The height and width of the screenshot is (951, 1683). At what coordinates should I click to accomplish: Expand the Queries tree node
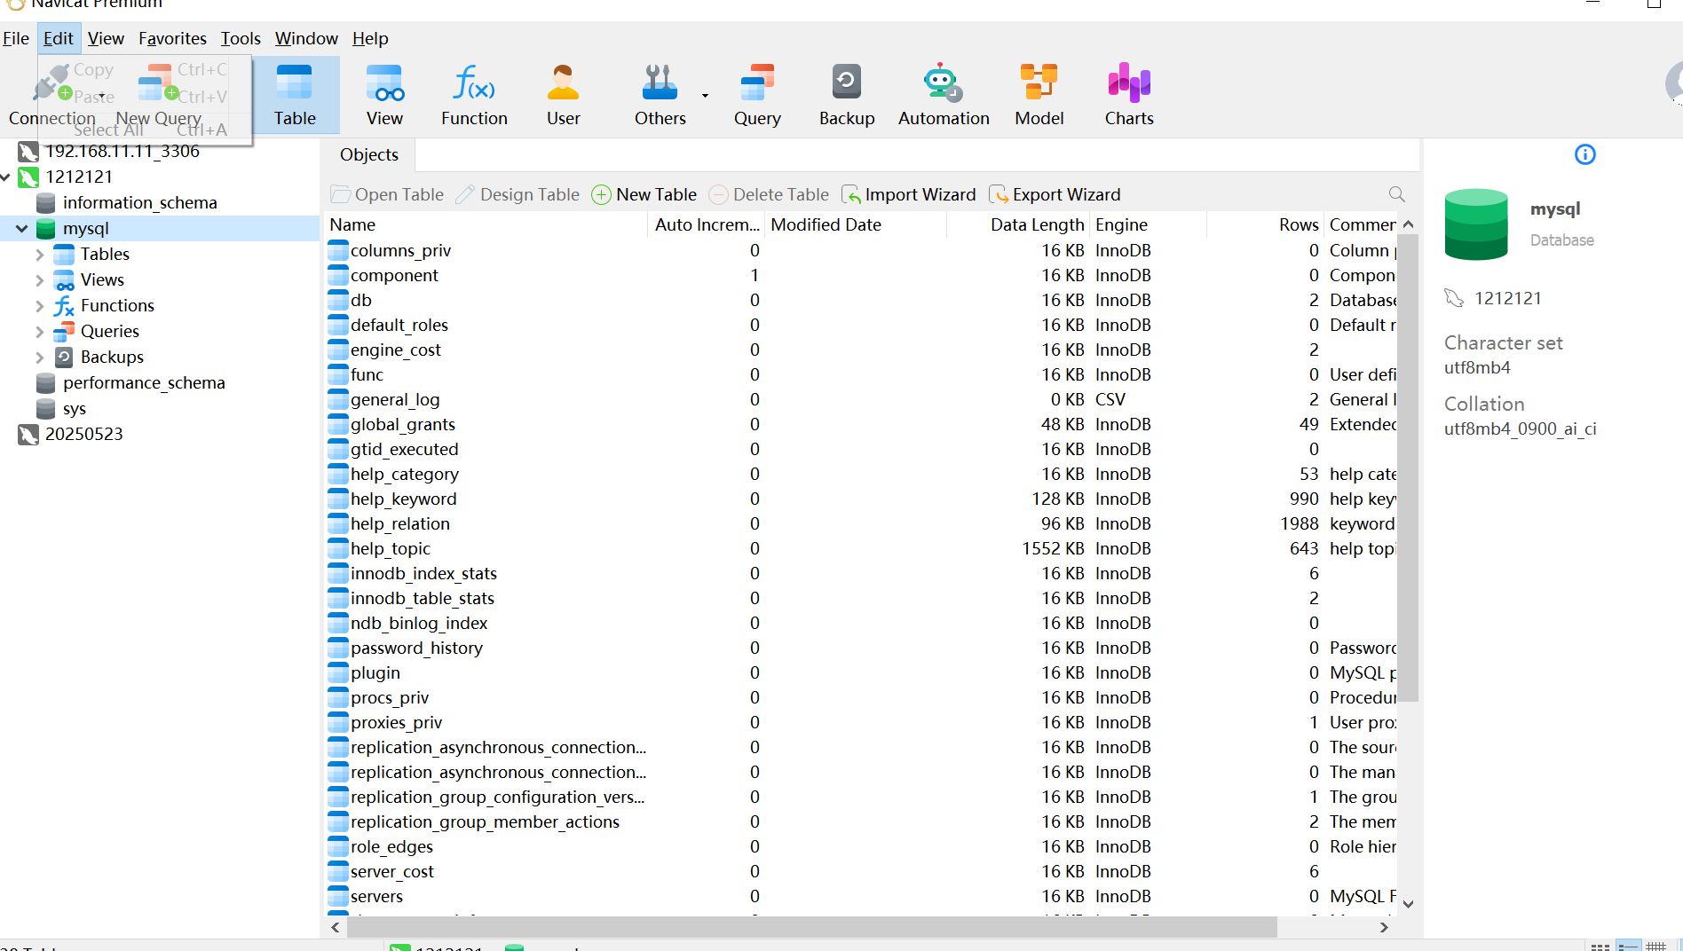pyautogui.click(x=40, y=332)
